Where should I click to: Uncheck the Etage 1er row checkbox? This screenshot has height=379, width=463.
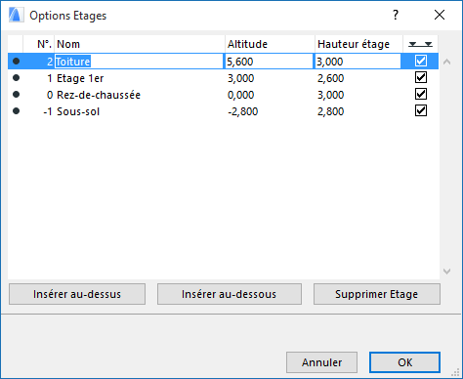[x=421, y=77]
